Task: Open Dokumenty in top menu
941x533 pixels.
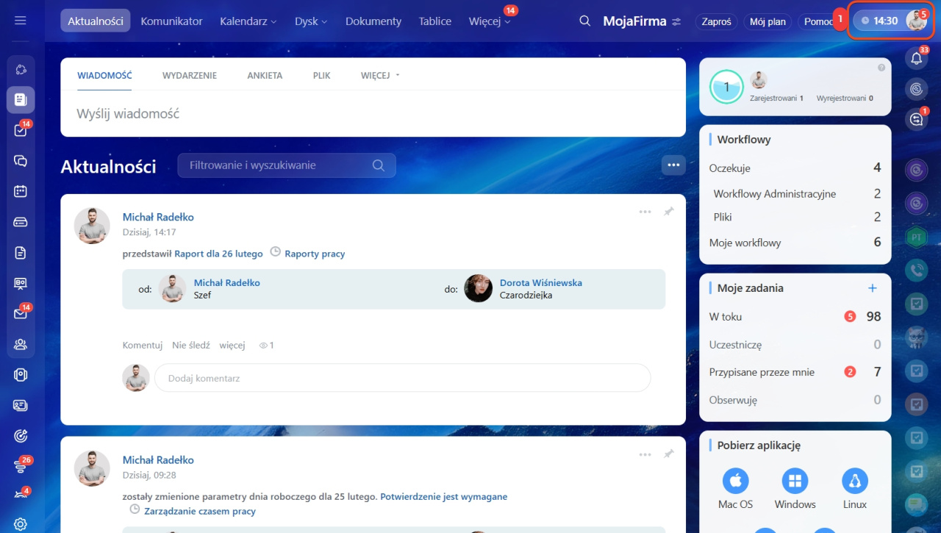Action: [x=373, y=21]
